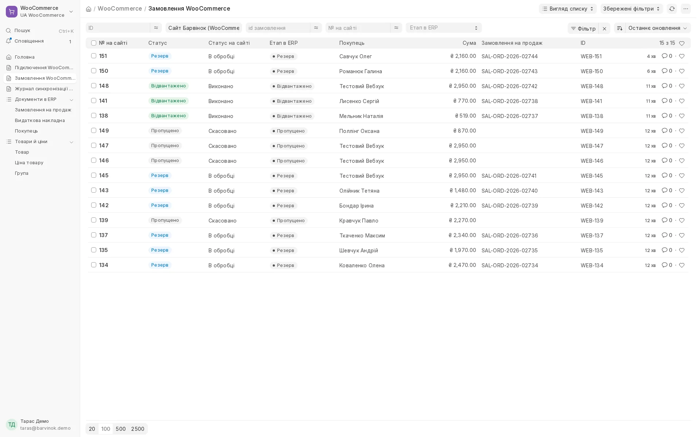Viewport: 700px width, 437px height.
Task: Open the Етап в ERP filter dropdown
Action: (x=444, y=28)
